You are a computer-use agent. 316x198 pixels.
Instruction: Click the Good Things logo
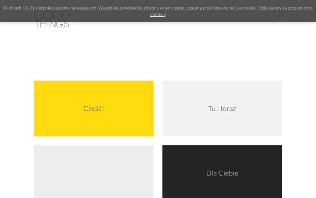(x=52, y=19)
